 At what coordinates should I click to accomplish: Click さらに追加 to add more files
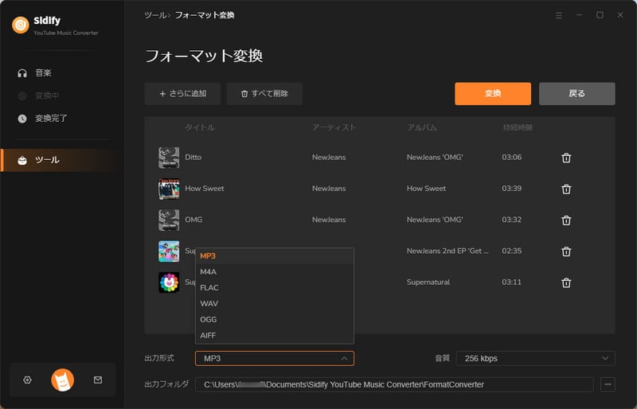point(182,93)
